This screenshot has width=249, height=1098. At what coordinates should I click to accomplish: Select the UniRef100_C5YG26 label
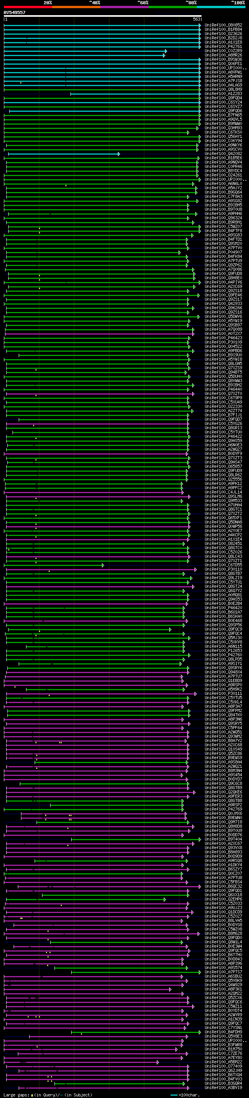pos(223,424)
